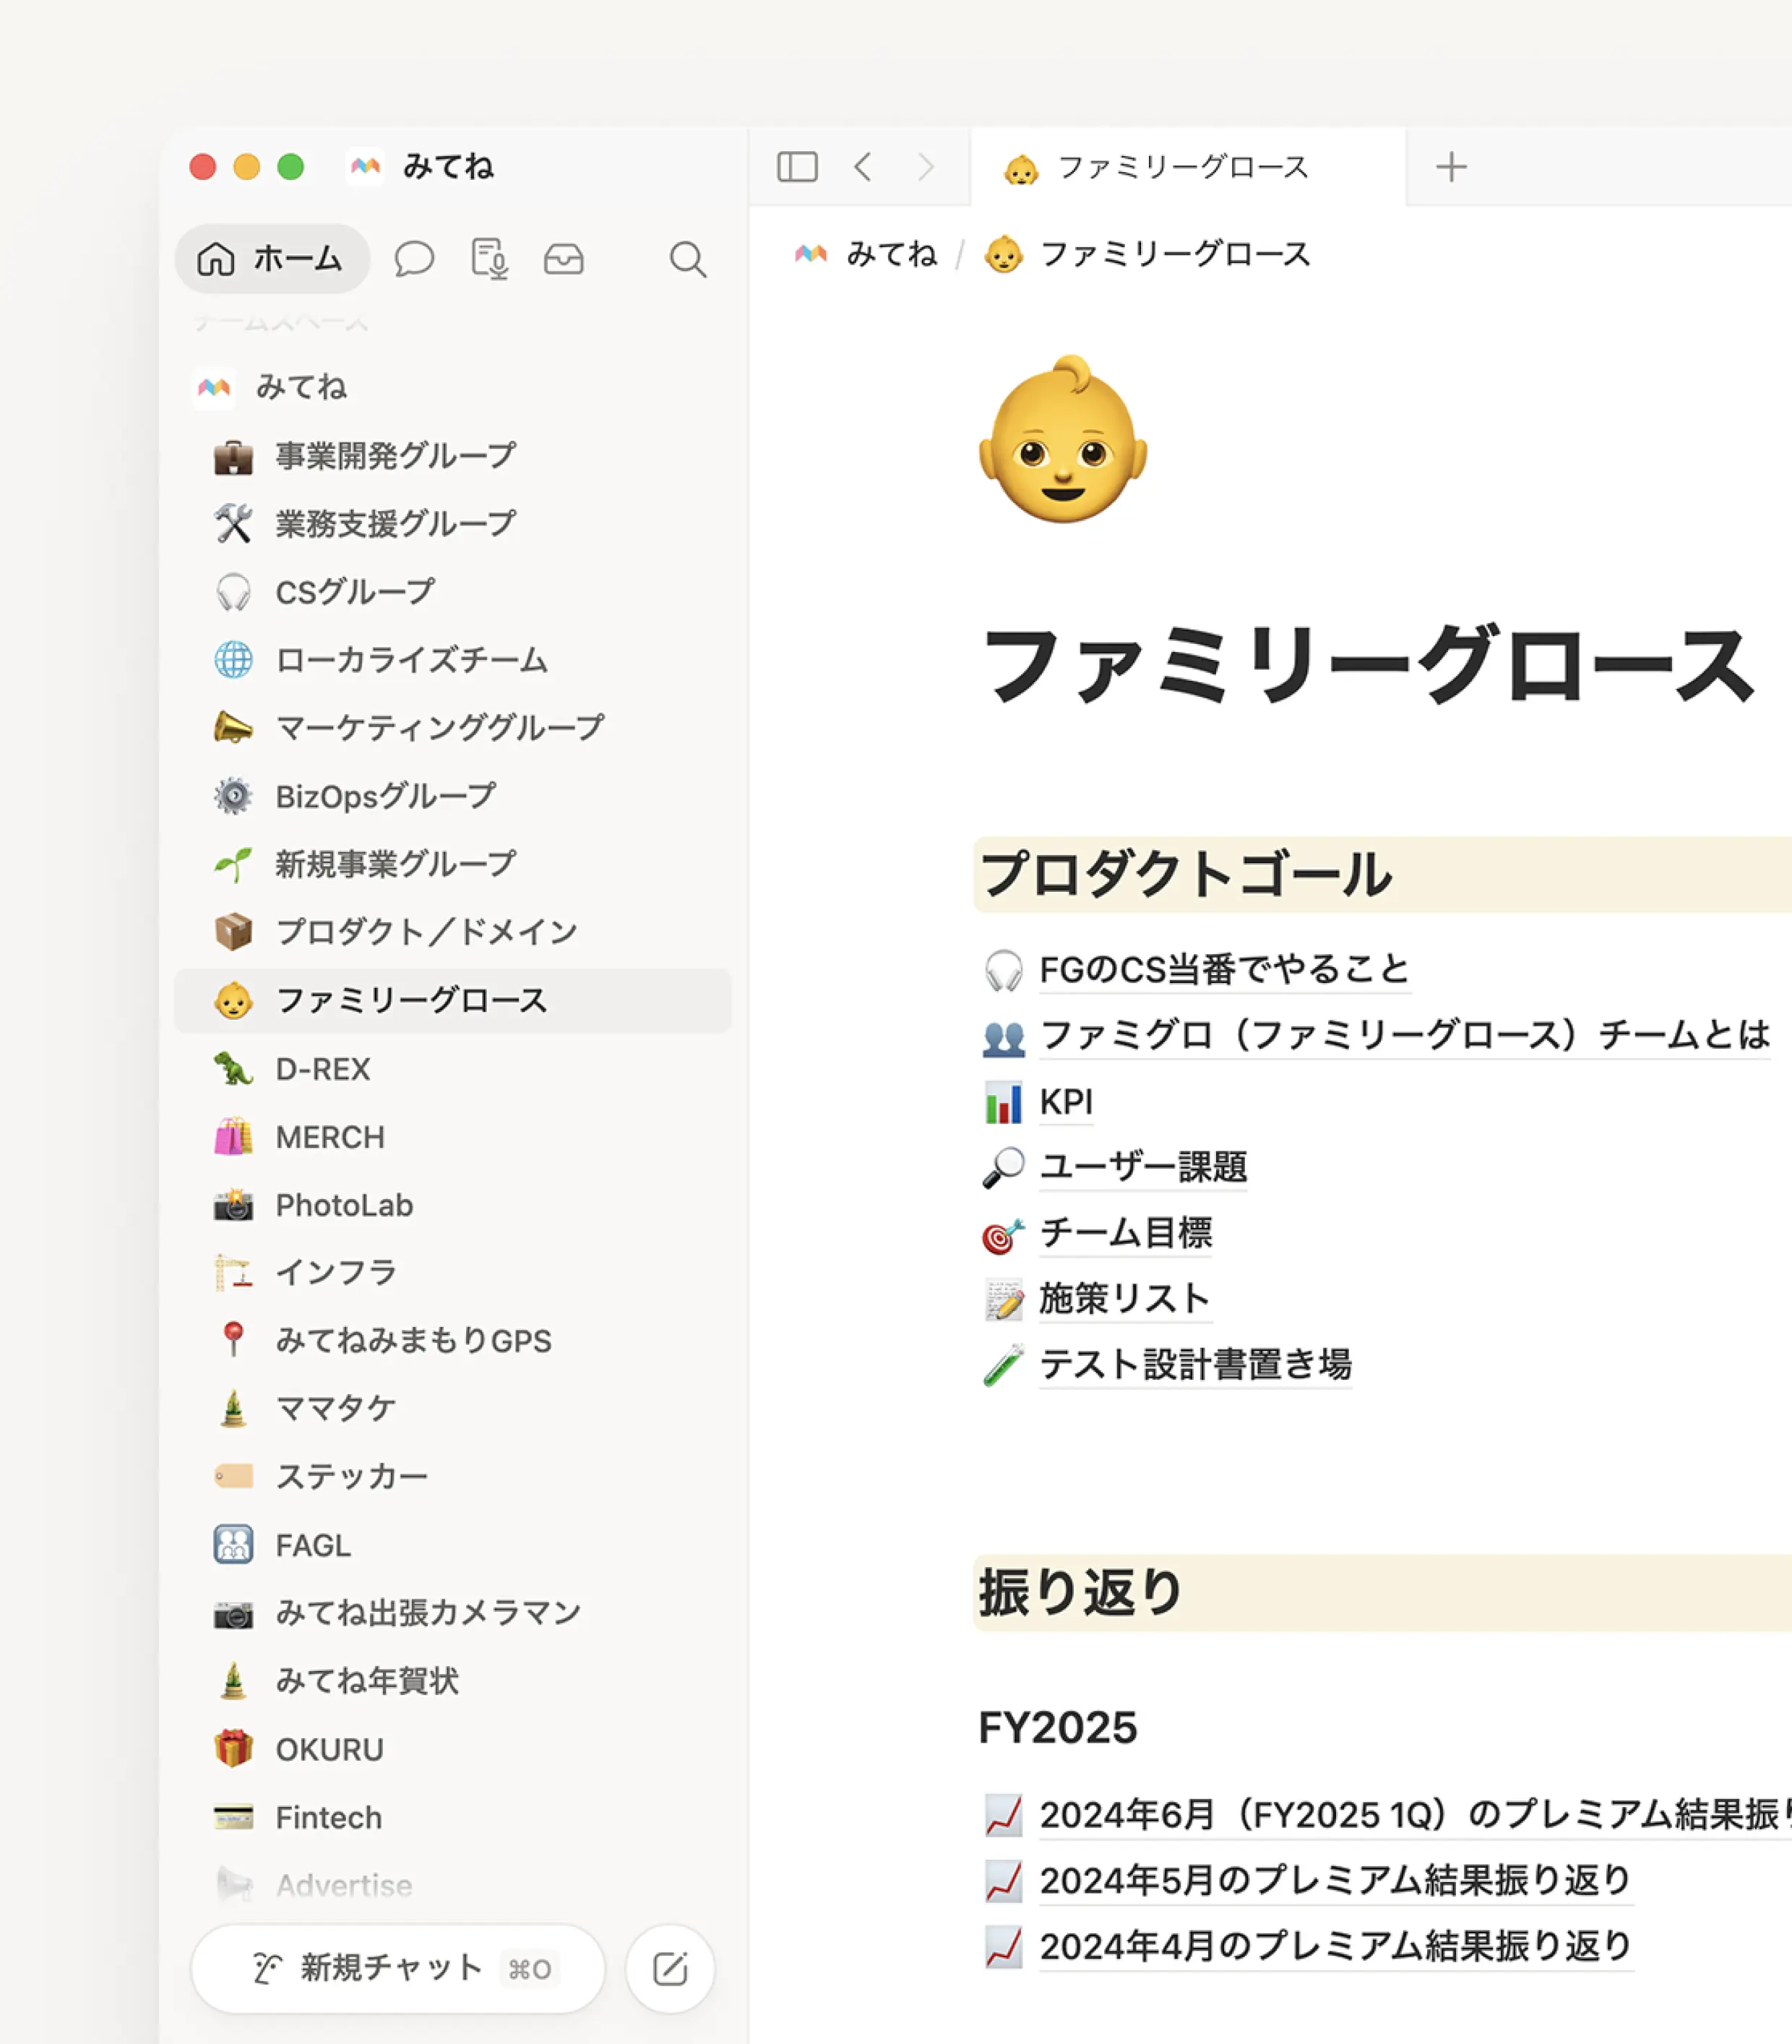Image resolution: width=1792 pixels, height=2044 pixels.
Task: Toggle the sidebar panel icon
Action: 797,166
